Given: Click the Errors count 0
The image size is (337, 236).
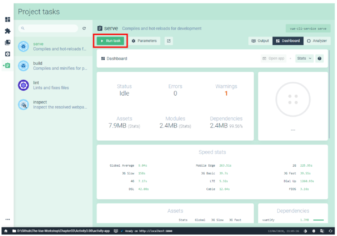Looking at the screenshot, I should point(175,94).
